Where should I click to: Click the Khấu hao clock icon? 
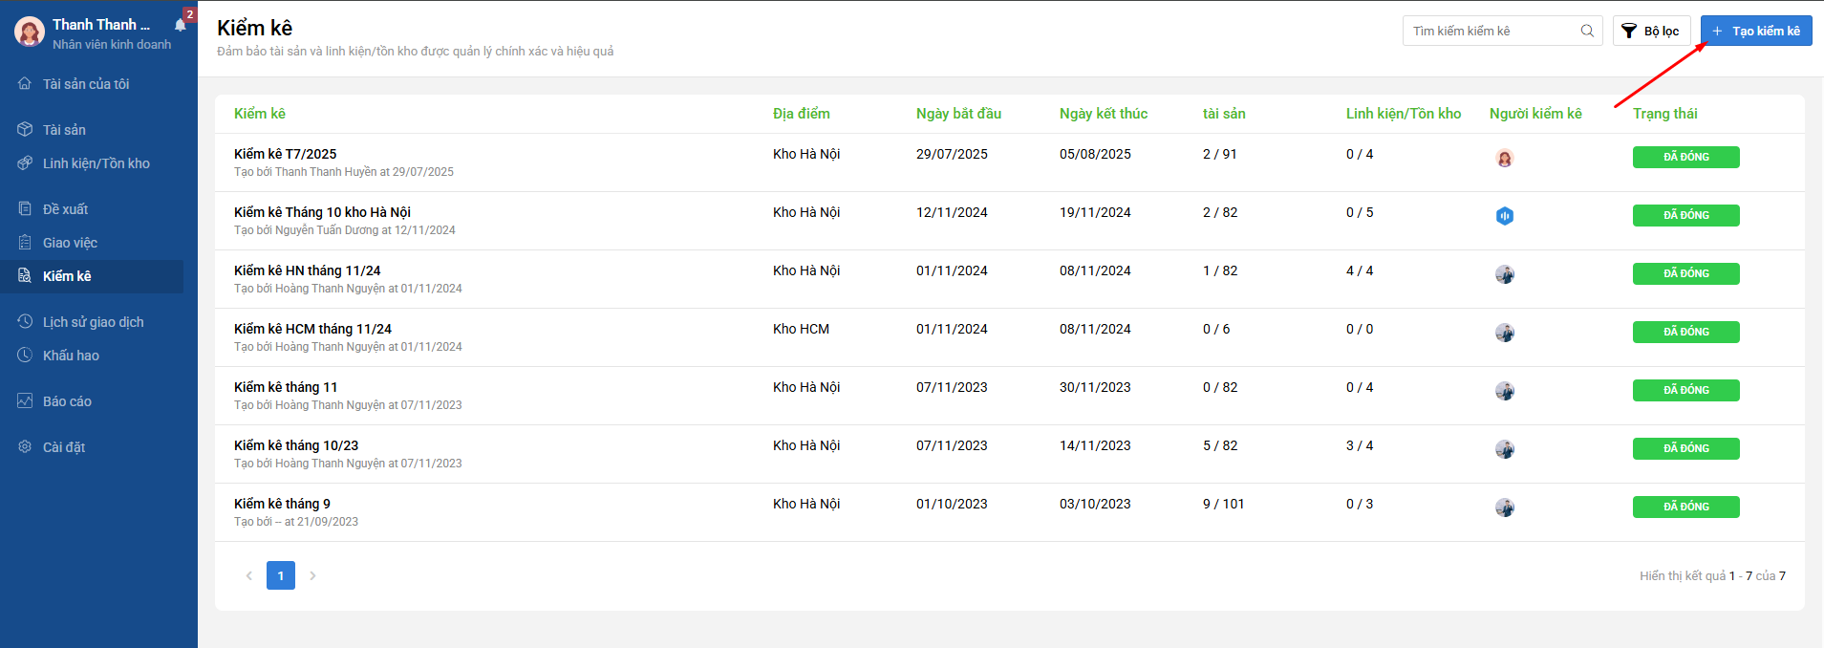click(x=25, y=355)
